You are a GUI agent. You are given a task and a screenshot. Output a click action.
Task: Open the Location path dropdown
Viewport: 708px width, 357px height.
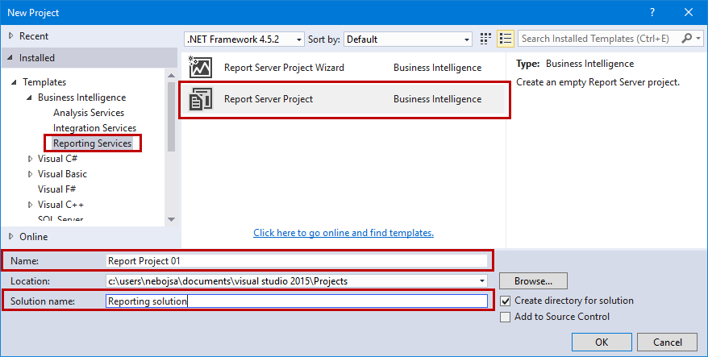click(x=482, y=281)
